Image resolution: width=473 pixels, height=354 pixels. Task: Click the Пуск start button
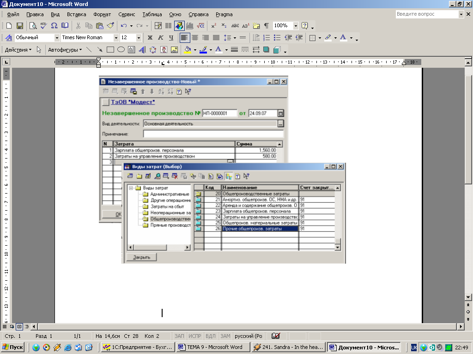[12, 347]
